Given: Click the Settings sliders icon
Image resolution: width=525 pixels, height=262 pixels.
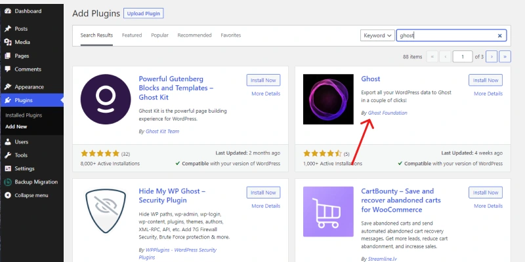Looking at the screenshot, I should [8, 168].
